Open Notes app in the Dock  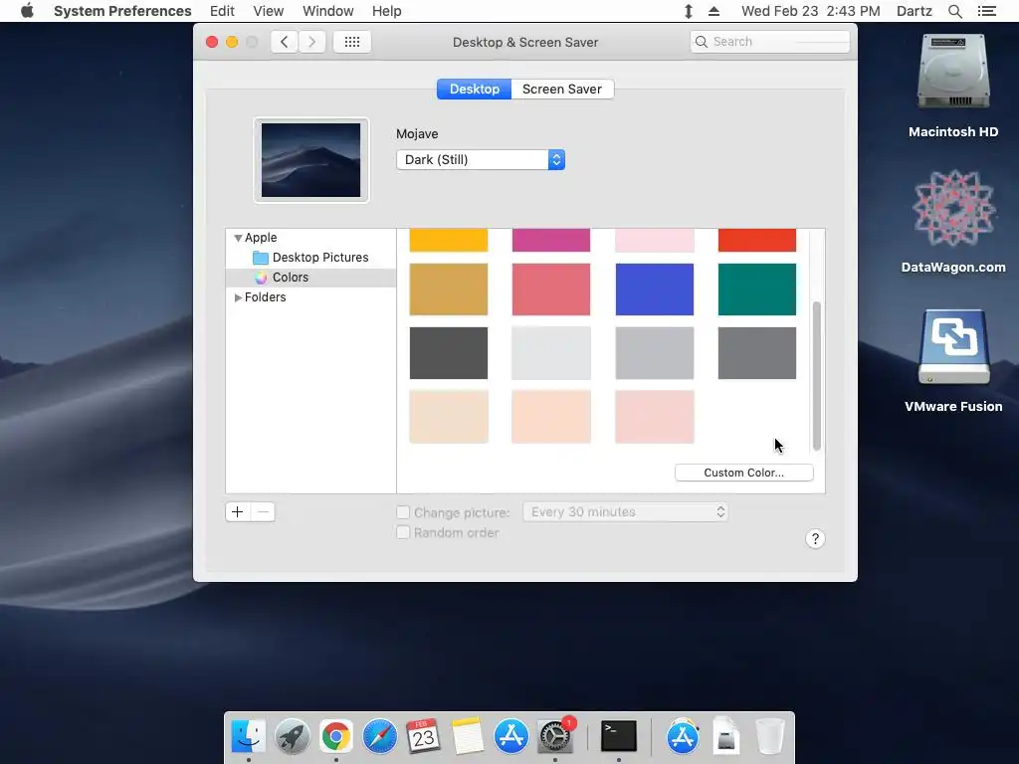468,737
